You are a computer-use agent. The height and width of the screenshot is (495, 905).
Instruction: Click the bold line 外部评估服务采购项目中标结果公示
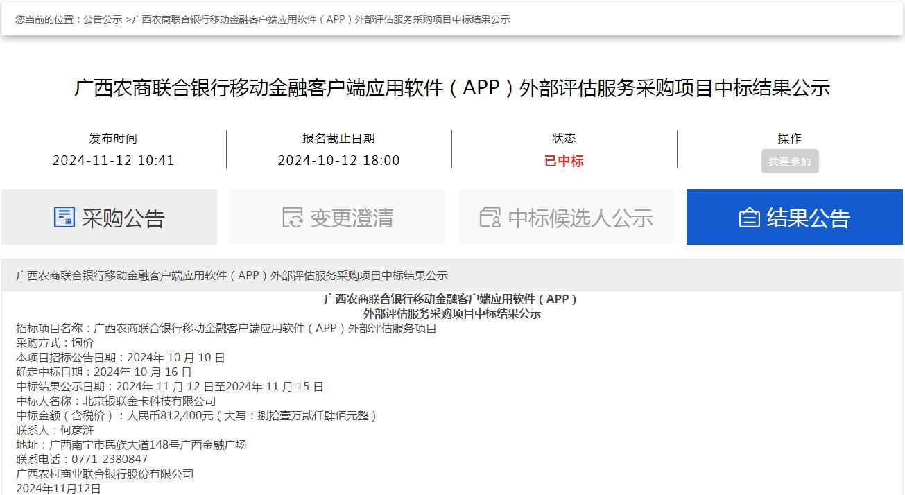[x=452, y=314]
